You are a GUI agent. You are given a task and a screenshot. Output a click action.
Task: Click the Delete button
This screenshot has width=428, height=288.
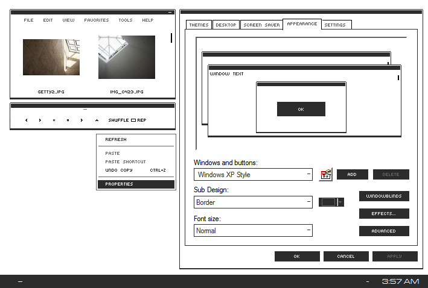(391, 174)
